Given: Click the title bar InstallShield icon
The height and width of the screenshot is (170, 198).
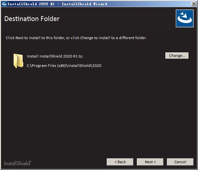Looking at the screenshot, I should tap(4, 4).
